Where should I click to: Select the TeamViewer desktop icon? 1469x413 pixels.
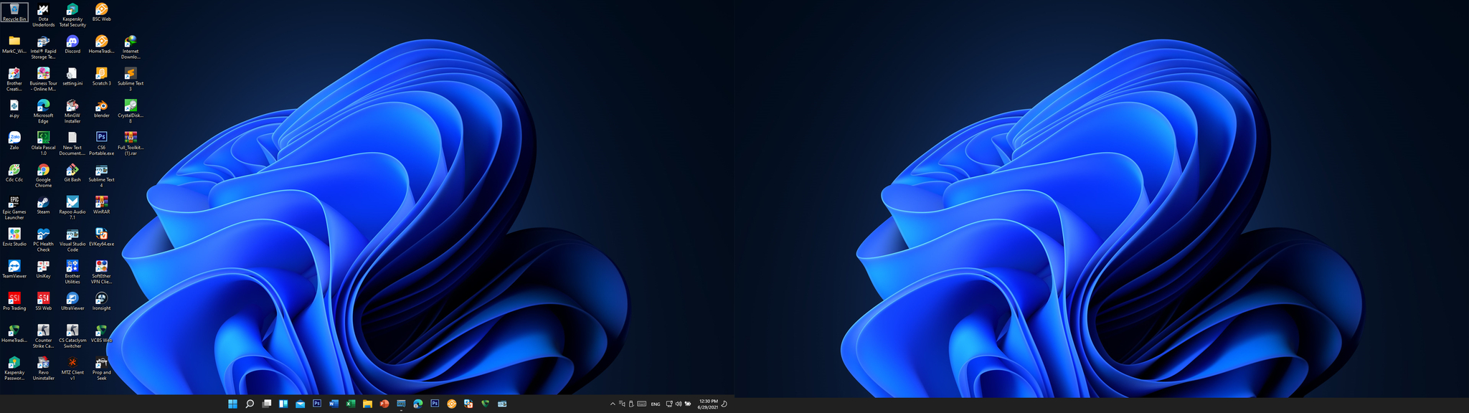(14, 270)
